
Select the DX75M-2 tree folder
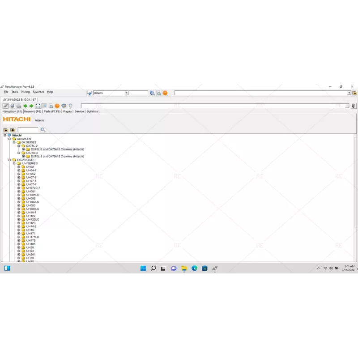tap(32, 153)
